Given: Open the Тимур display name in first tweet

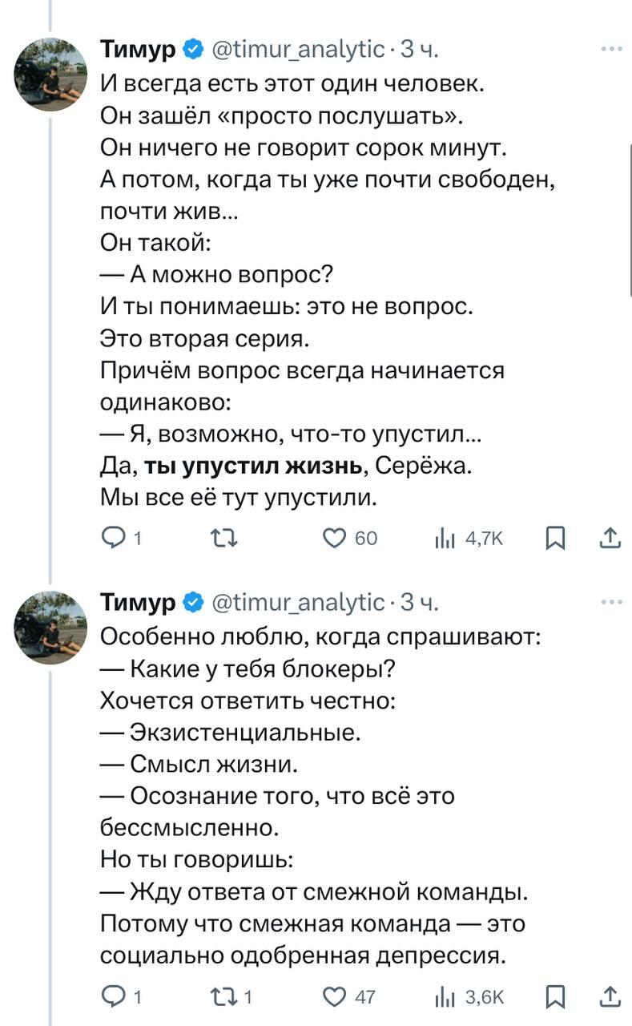Looking at the screenshot, I should tap(138, 50).
